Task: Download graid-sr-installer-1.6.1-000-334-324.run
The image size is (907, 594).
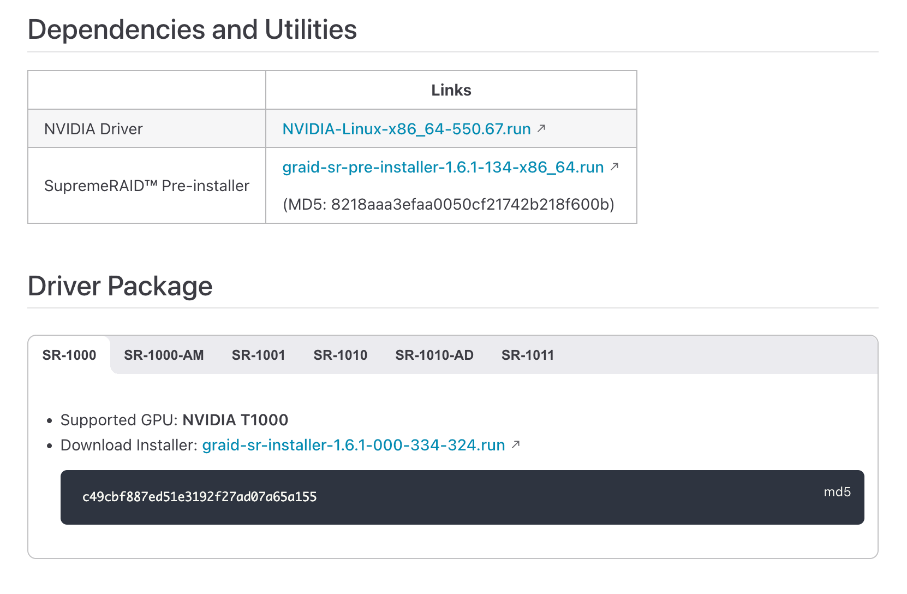Action: coord(353,445)
